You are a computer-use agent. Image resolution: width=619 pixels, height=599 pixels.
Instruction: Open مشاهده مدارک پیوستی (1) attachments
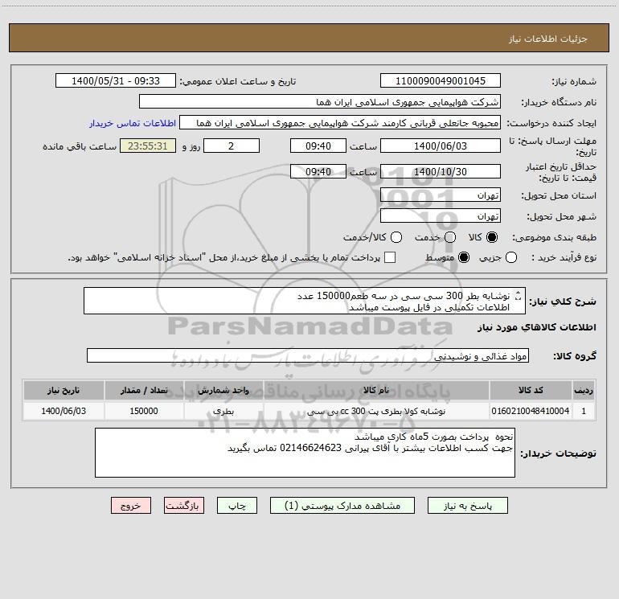(x=342, y=506)
